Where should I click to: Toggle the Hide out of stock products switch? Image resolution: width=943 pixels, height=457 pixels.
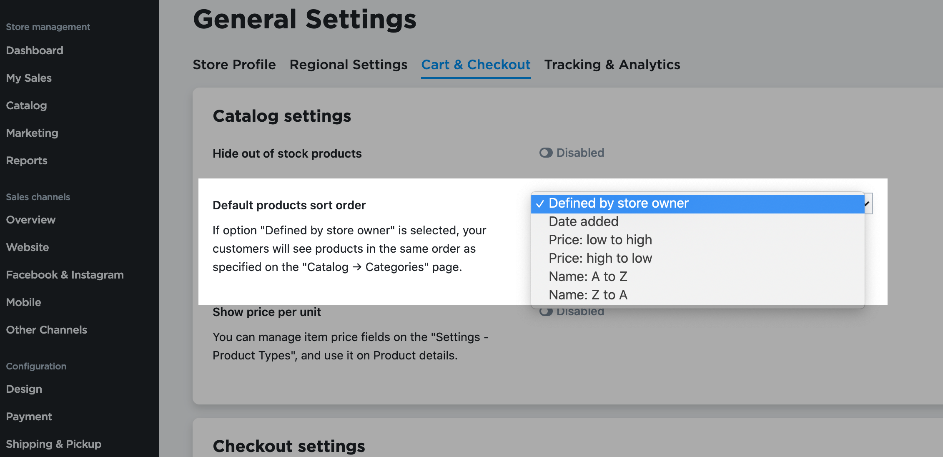[x=545, y=153]
